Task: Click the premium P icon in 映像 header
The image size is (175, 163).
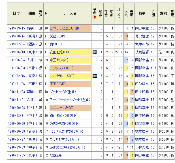Action: (x=95, y=17)
